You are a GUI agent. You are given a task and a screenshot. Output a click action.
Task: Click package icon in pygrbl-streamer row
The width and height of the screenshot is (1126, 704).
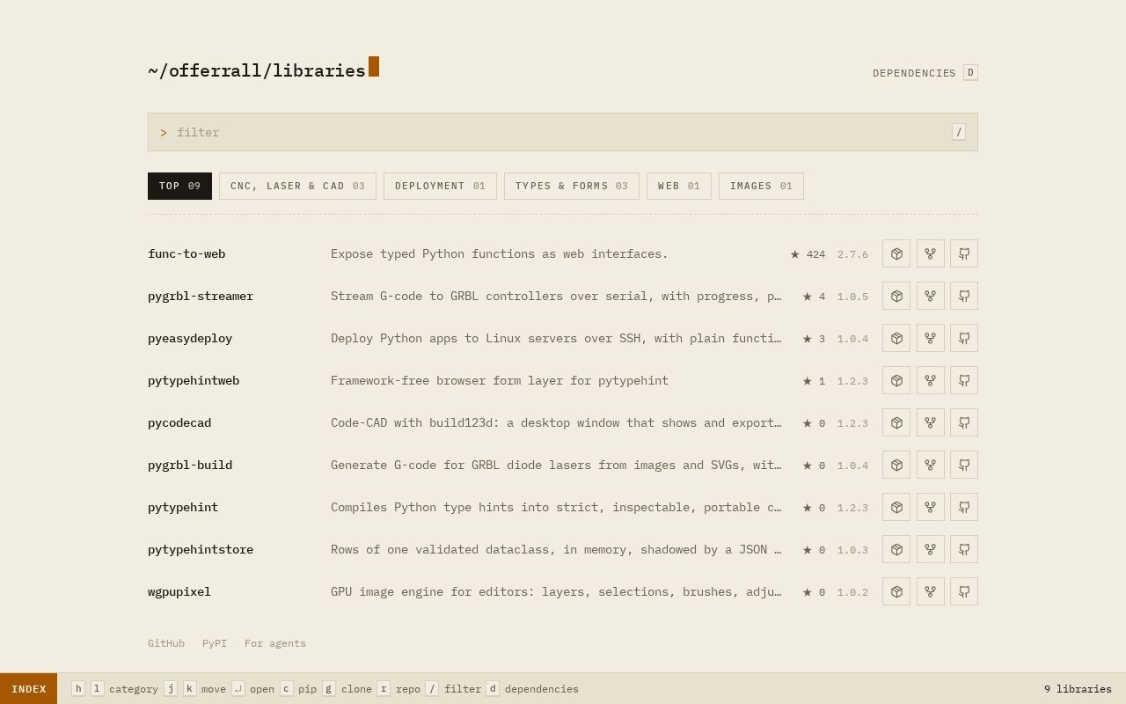click(x=896, y=296)
